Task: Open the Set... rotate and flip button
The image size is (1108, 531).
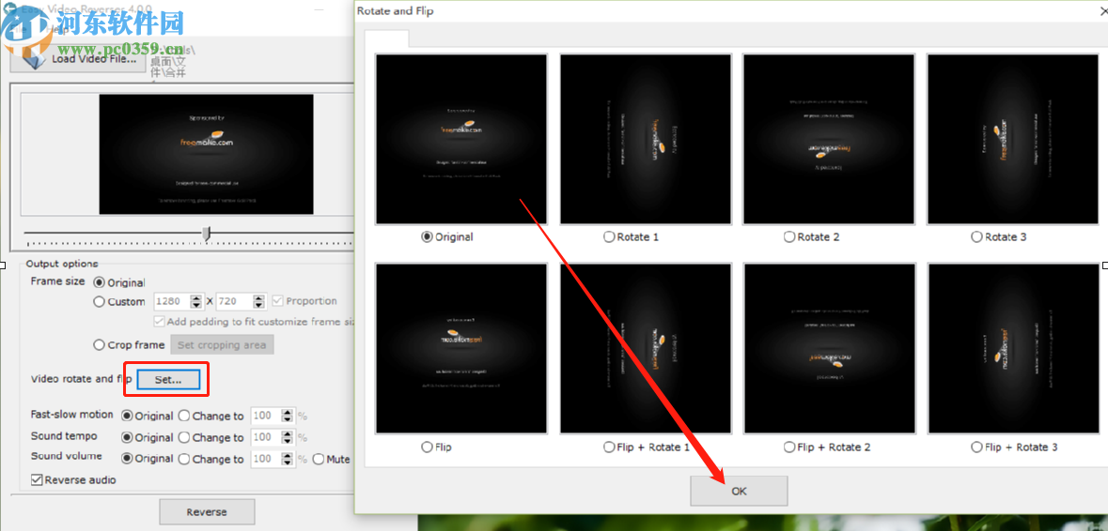Action: [x=168, y=379]
